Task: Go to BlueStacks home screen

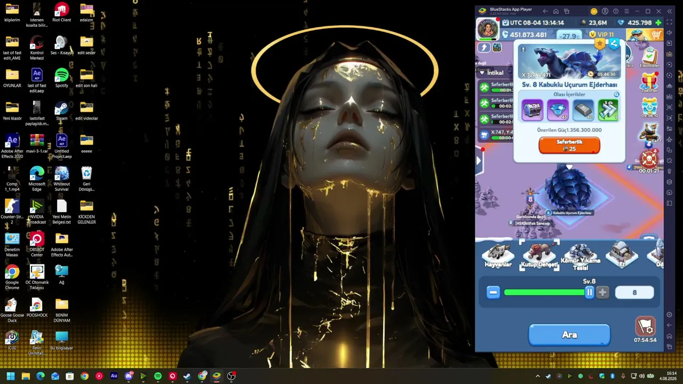Action: (555, 11)
